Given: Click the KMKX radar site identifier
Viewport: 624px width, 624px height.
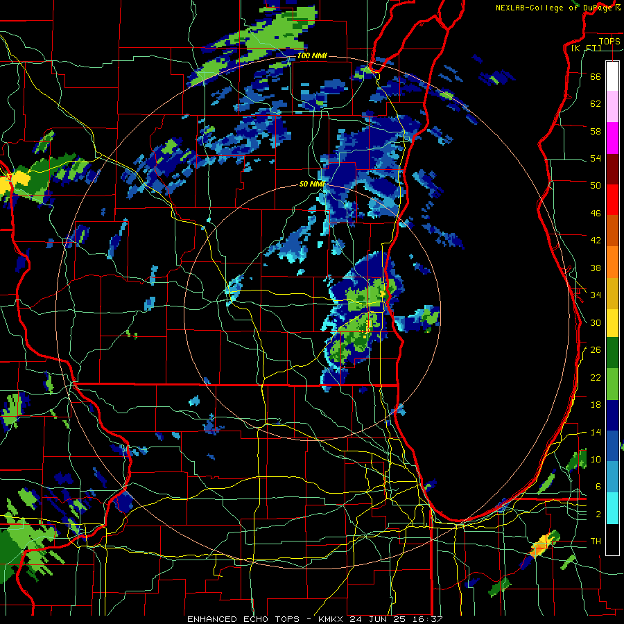Looking at the screenshot, I should click(x=332, y=619).
